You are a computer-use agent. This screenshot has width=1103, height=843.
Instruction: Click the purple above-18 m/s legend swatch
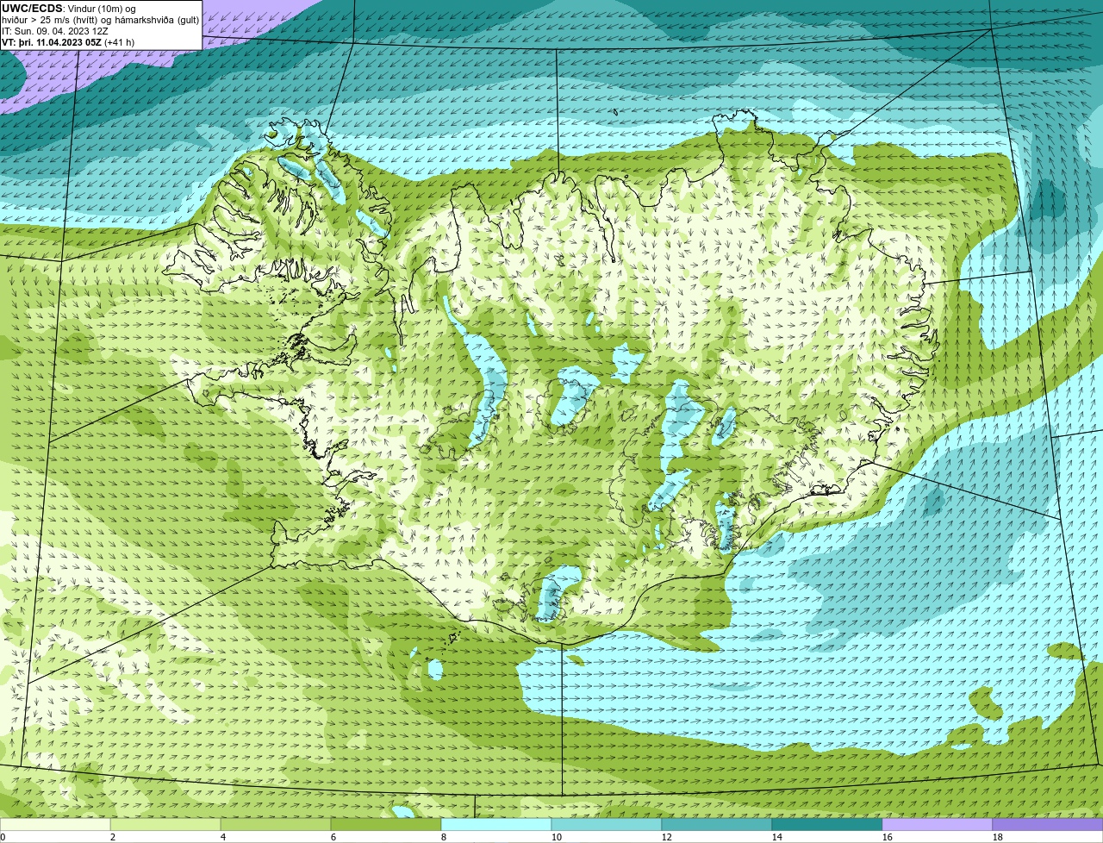1048,824
